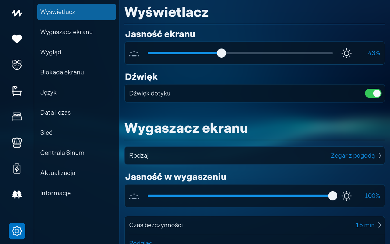Open the Aktualizacja section
The width and height of the screenshot is (390, 244).
click(x=76, y=173)
